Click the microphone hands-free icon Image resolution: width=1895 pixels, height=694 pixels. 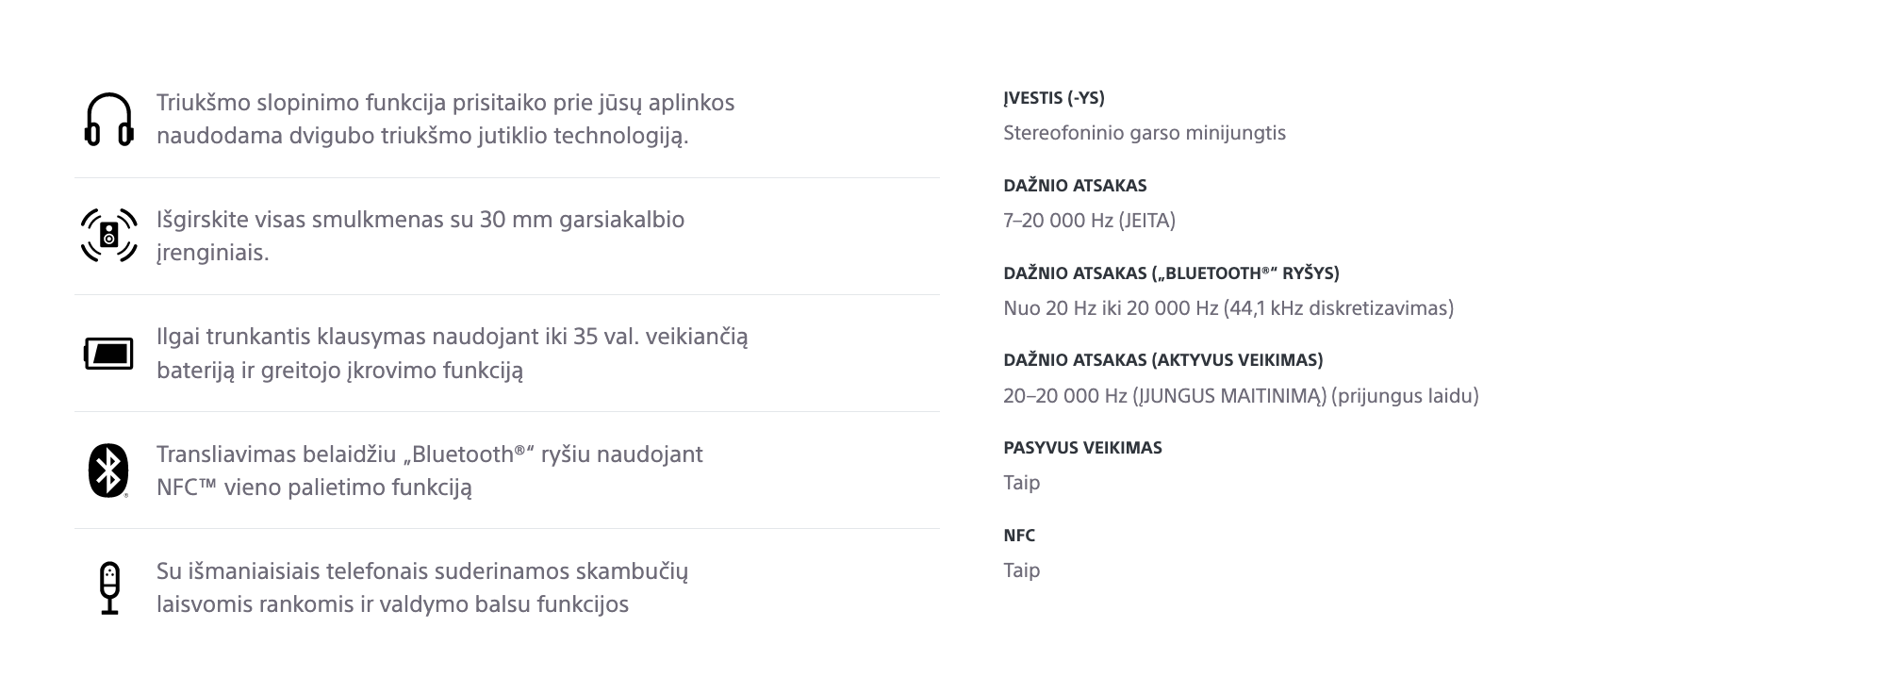(x=109, y=587)
